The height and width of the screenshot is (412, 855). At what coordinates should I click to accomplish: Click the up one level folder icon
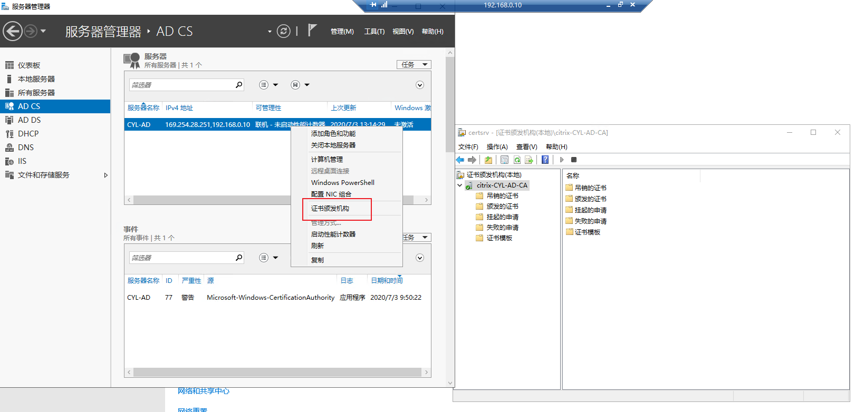coord(488,160)
